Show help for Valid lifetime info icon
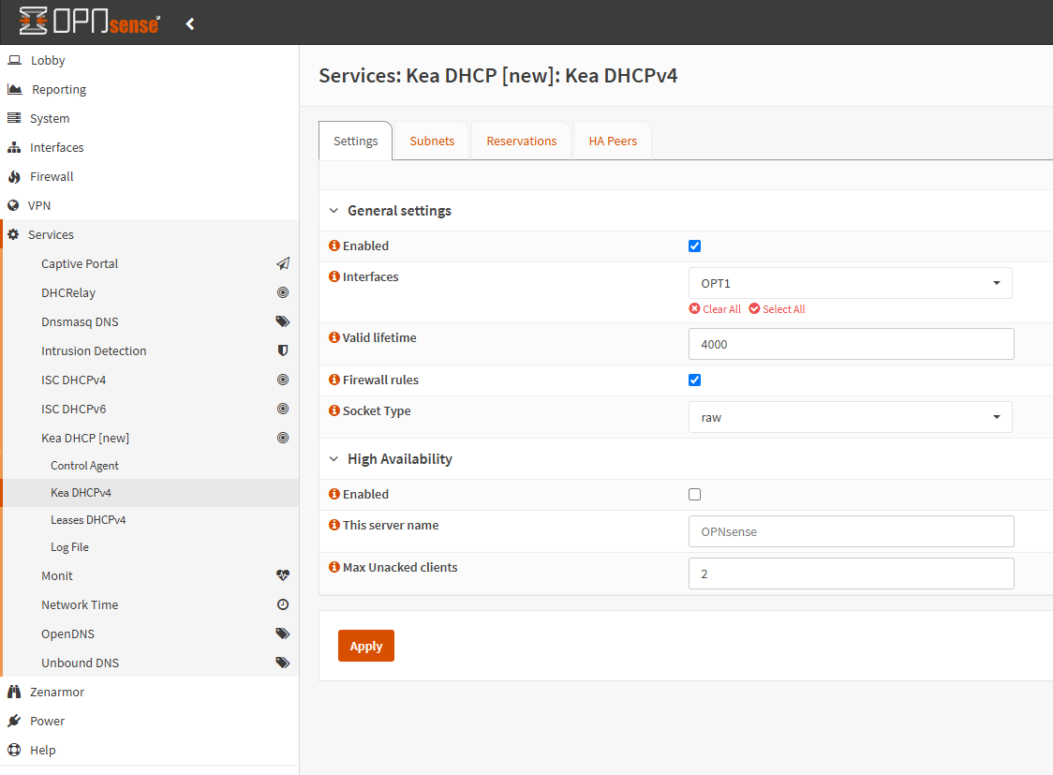 tap(334, 337)
